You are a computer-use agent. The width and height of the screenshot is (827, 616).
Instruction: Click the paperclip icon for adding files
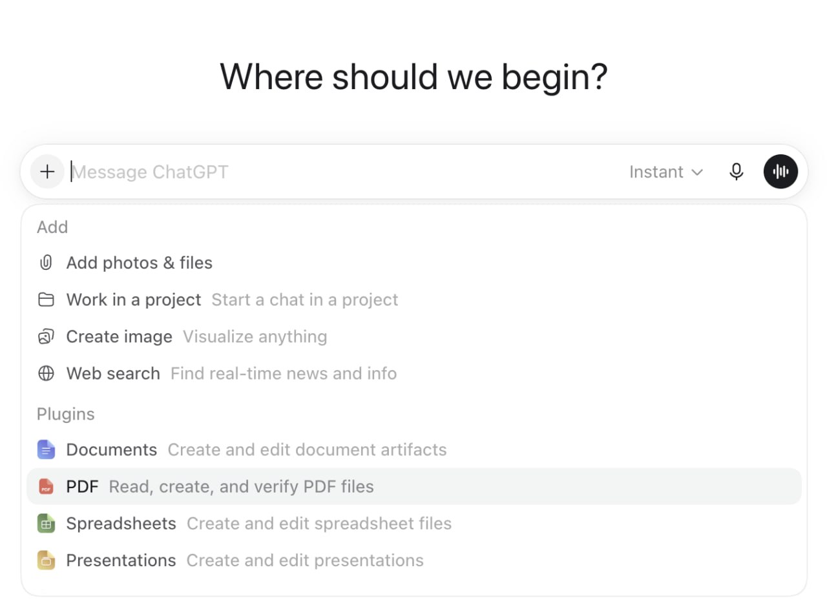point(46,263)
